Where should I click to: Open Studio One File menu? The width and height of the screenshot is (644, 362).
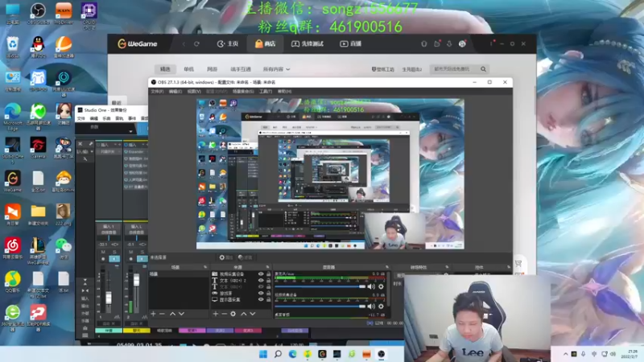(x=81, y=118)
